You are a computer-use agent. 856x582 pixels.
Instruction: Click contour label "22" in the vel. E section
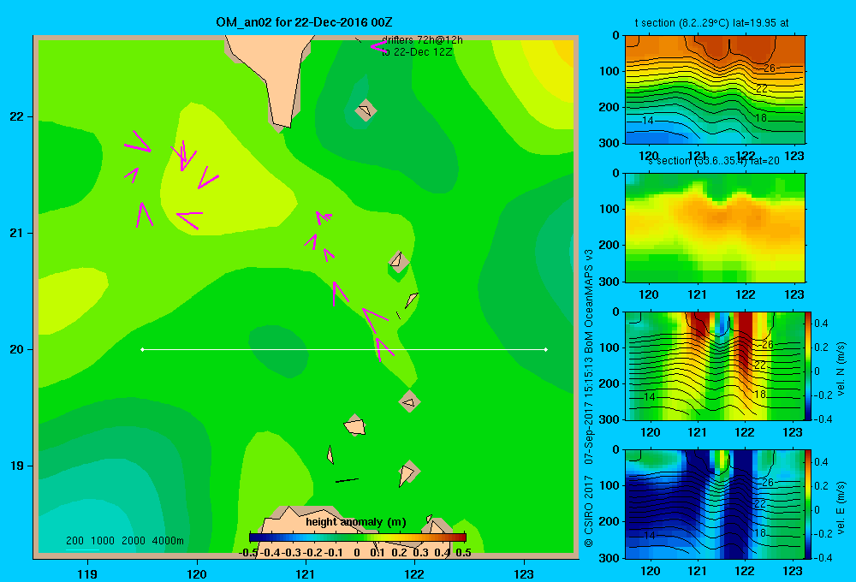(x=760, y=503)
